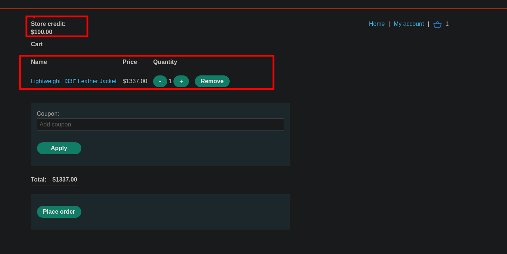Image resolution: width=507 pixels, height=254 pixels.
Task: Click the Name column header
Action: tap(39, 62)
